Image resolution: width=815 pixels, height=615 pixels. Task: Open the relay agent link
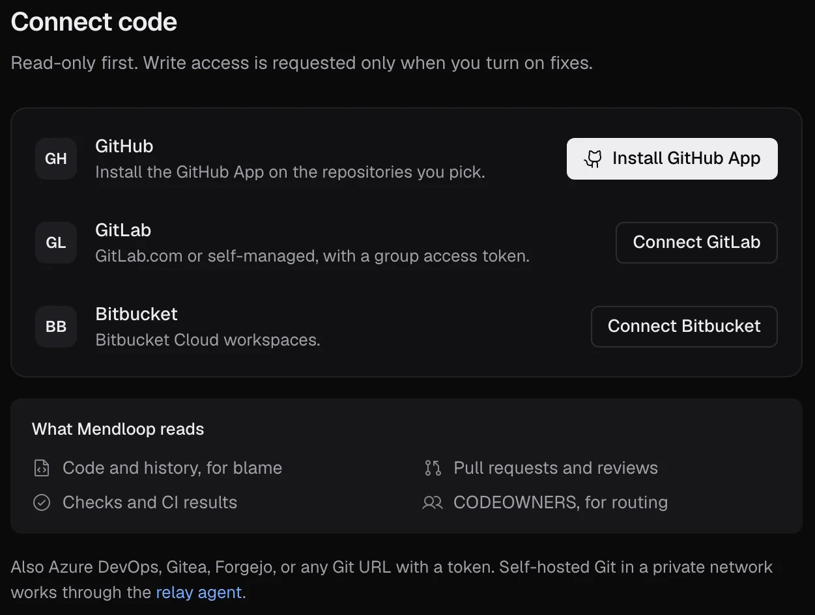[x=199, y=593]
